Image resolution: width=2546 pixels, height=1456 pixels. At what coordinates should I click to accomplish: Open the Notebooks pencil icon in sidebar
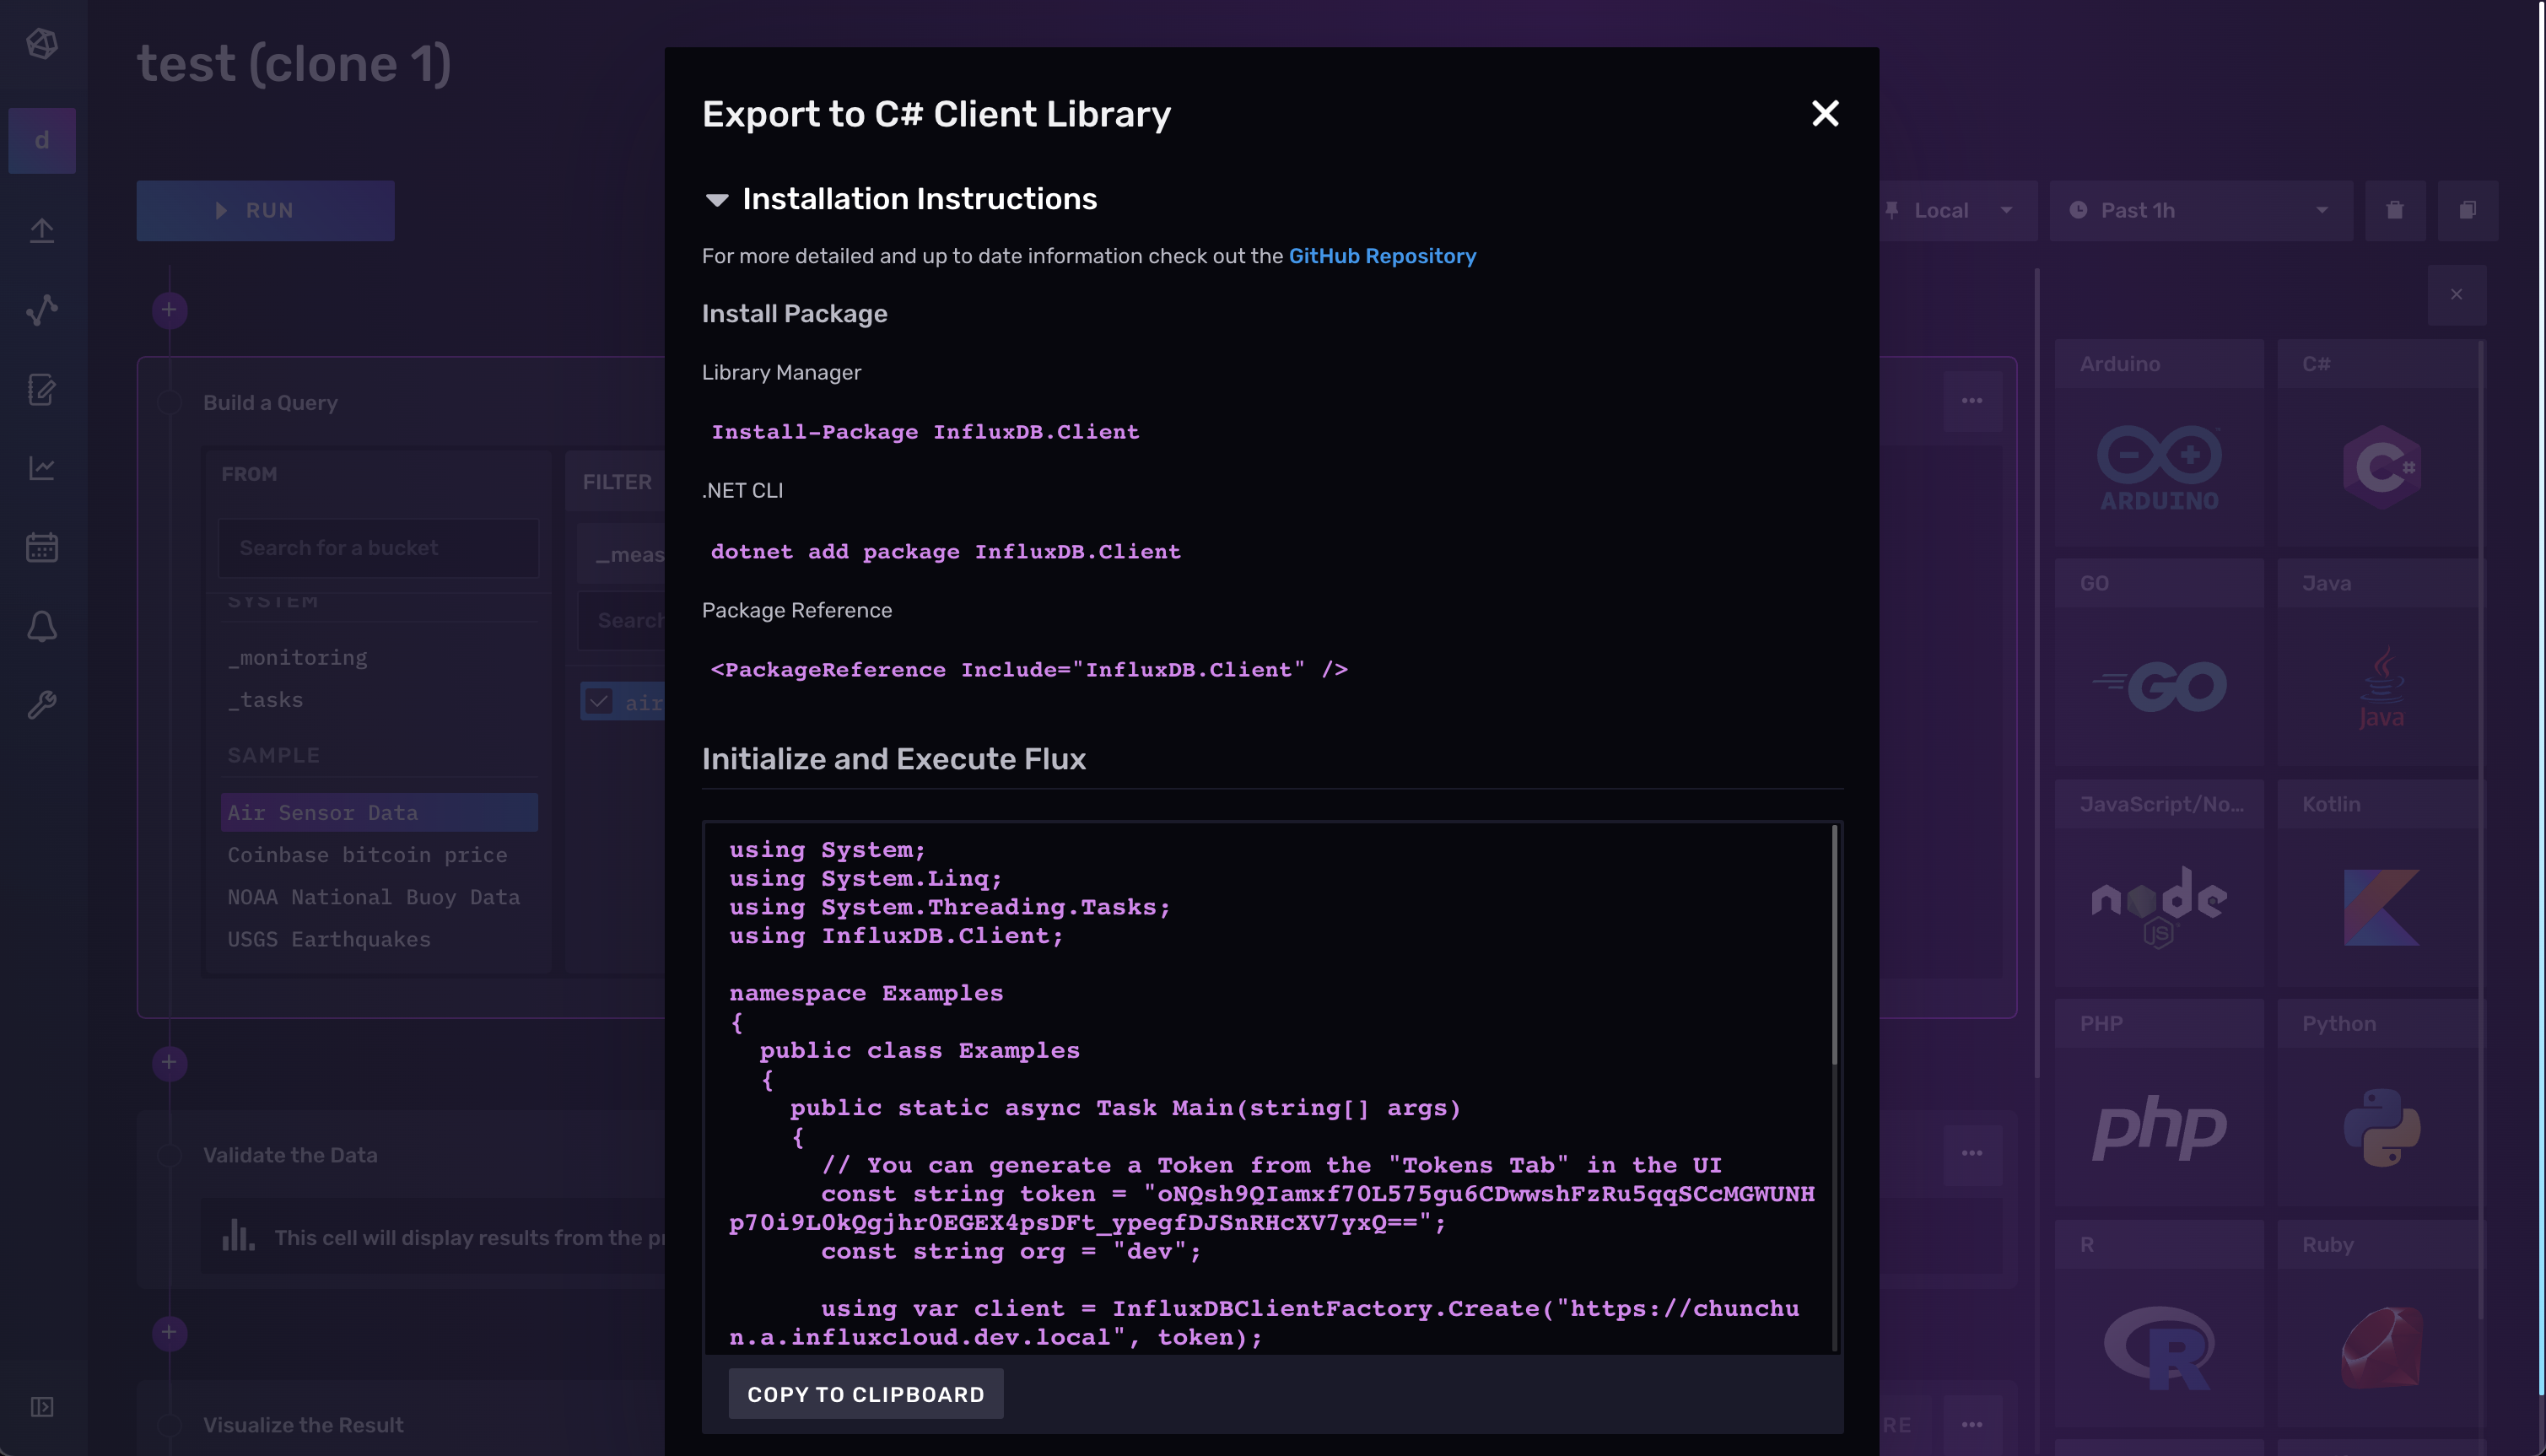(42, 390)
